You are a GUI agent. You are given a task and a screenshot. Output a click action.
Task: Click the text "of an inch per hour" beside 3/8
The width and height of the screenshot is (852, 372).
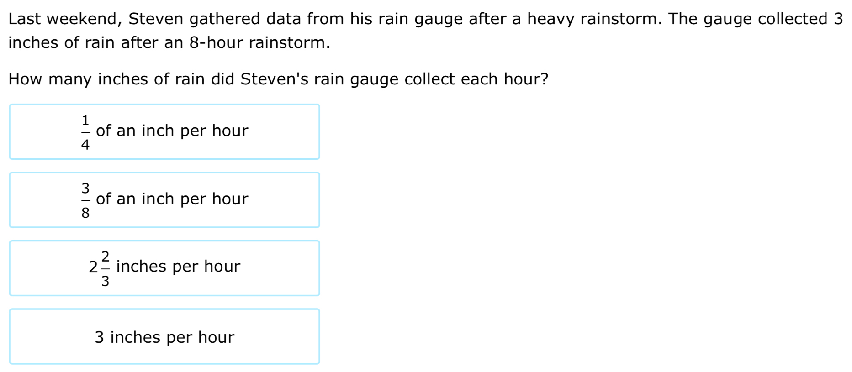(x=172, y=199)
